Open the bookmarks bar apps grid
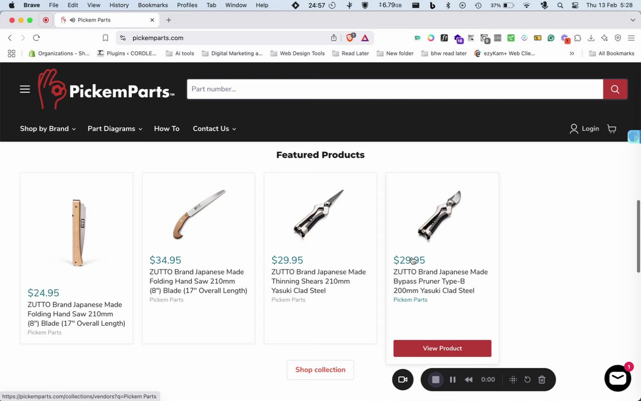 click(x=12, y=53)
